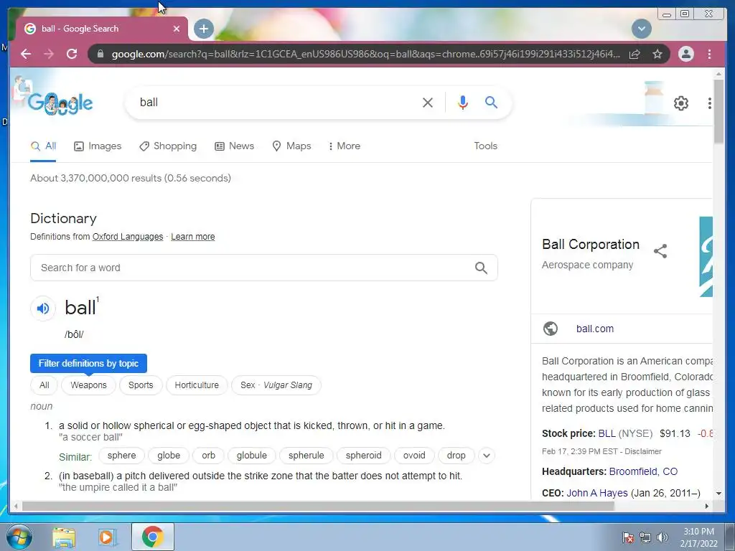
Task: Clear the Google search box
Action: click(x=428, y=103)
